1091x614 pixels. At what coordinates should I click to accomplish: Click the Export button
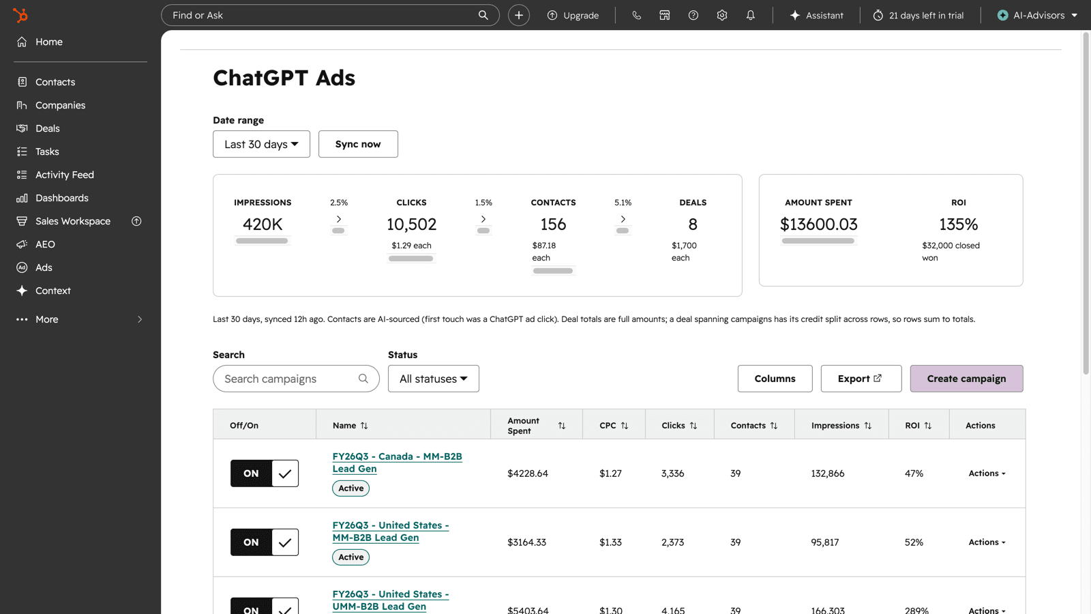(x=861, y=379)
